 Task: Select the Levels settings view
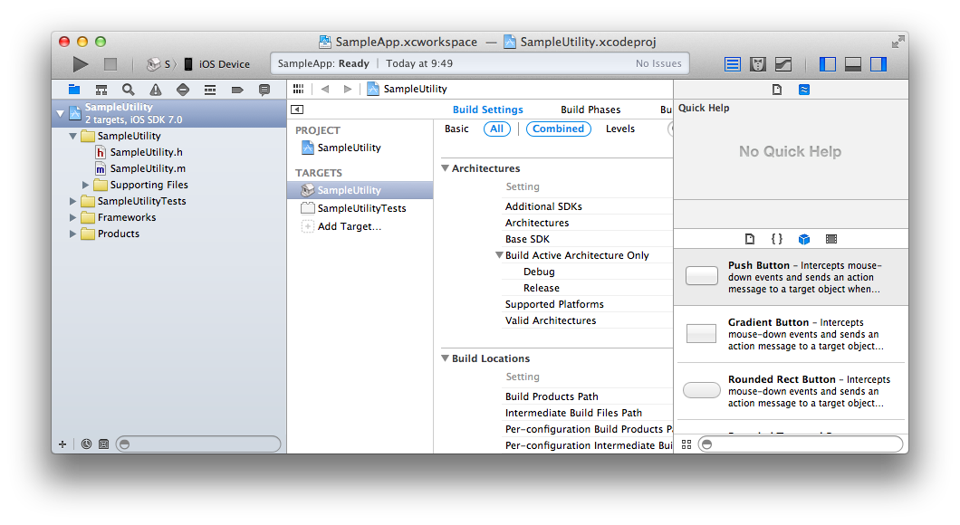click(x=620, y=129)
